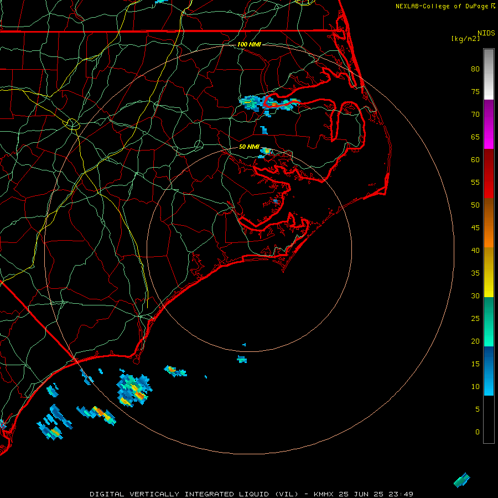Screen dimensions: 498x498
Task: Click the 75 value on the color scale
Action: [x=475, y=91]
